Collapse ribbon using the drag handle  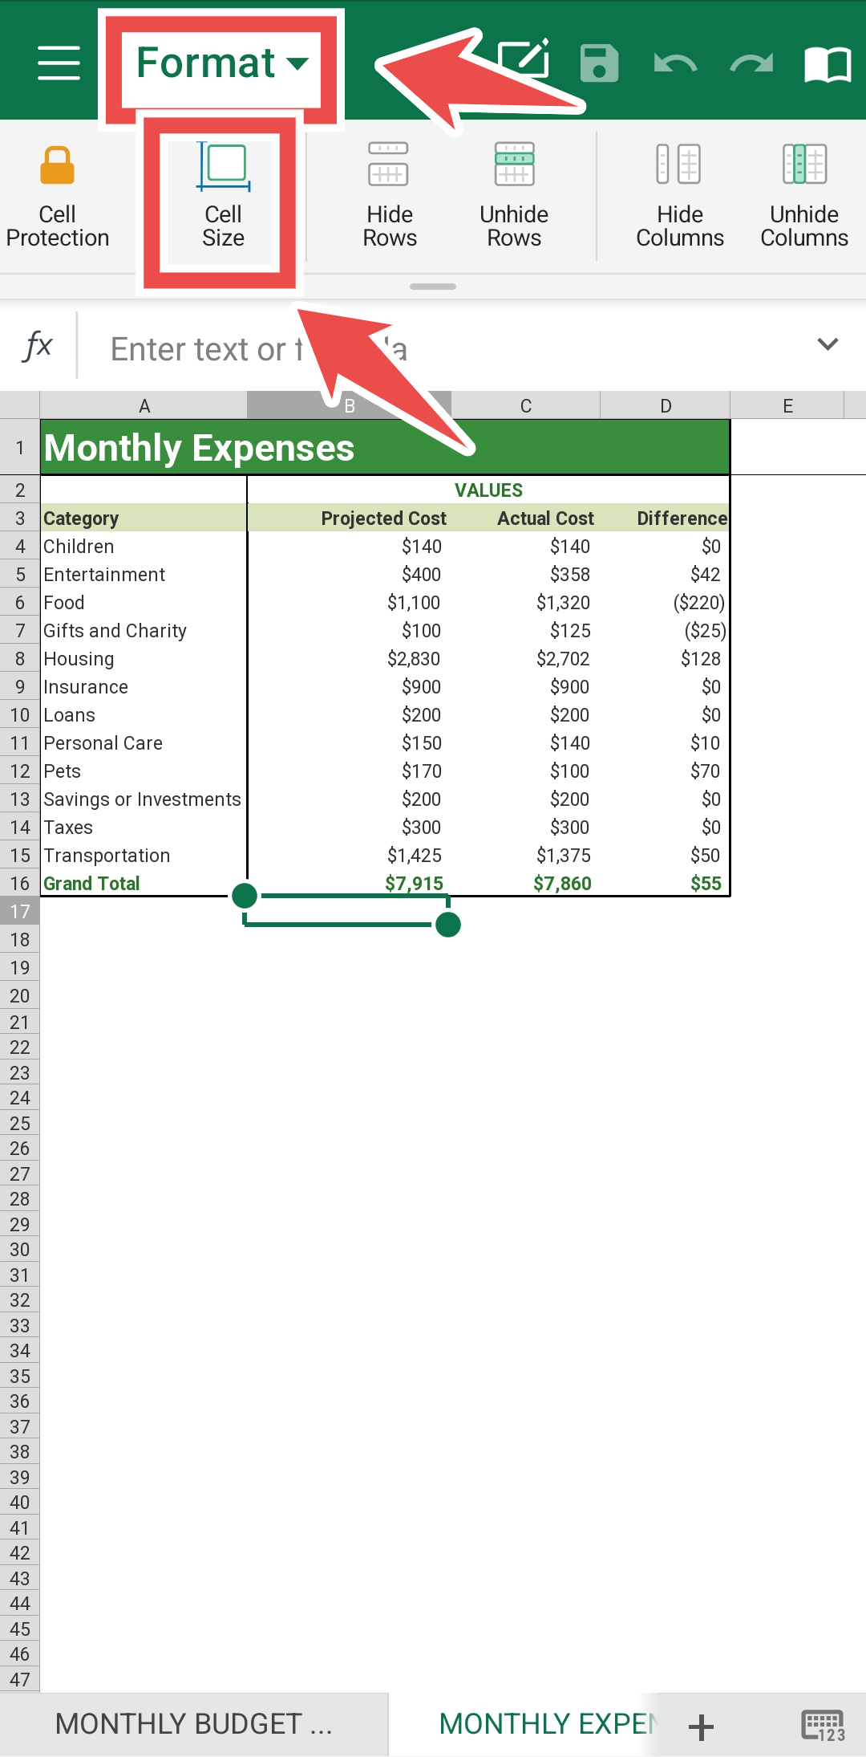(x=433, y=287)
